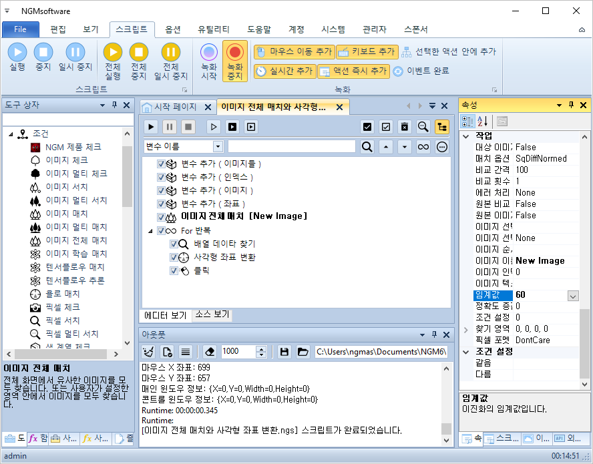Switch to the 소스 보기 tab
This screenshot has height=464, width=593.
tap(212, 314)
